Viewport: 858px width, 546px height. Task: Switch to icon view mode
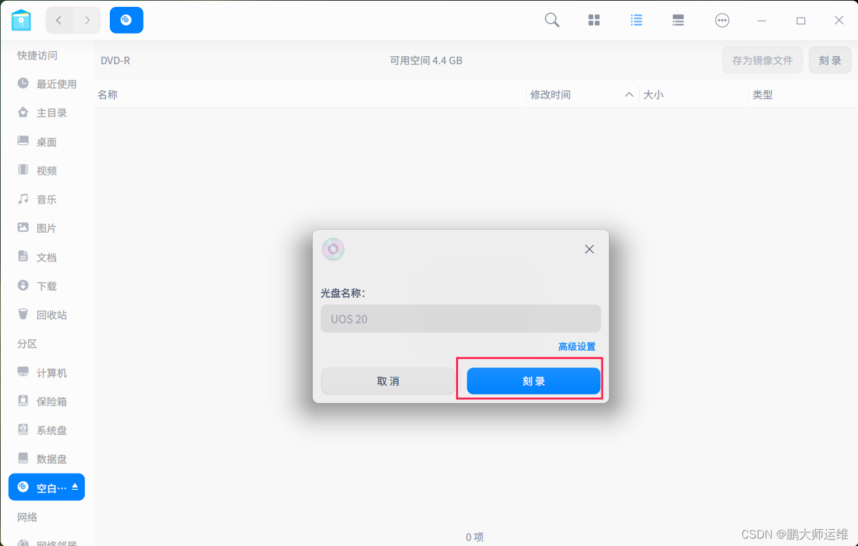click(593, 20)
